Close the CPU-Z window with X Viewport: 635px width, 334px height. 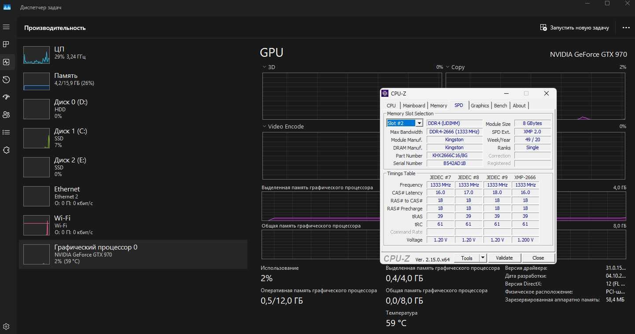[x=546, y=93]
